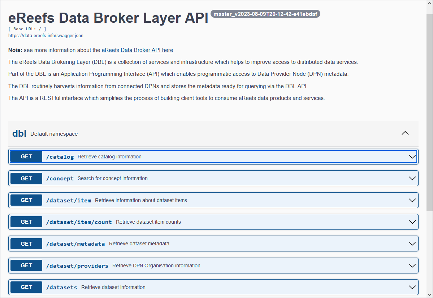Click 'Retrieve catalog information' description

[110, 157]
